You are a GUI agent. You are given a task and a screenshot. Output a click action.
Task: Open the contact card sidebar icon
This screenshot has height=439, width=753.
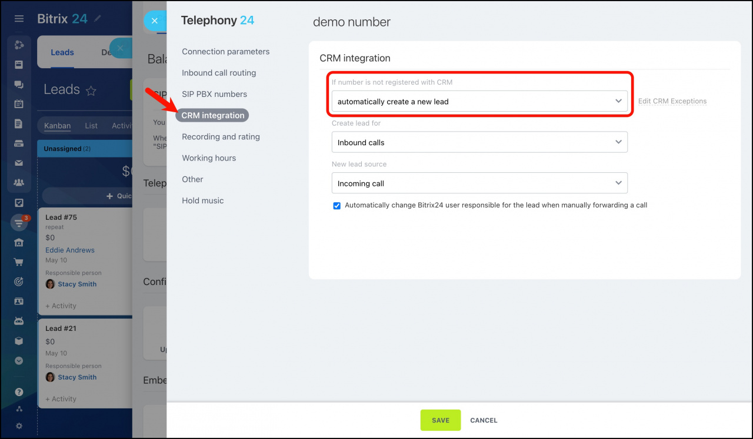[x=19, y=301]
